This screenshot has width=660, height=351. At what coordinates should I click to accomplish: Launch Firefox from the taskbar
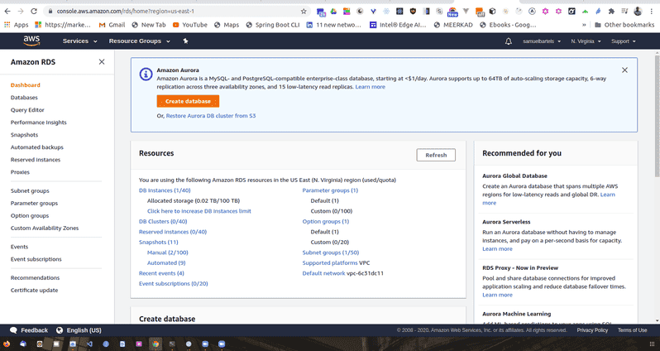(x=7, y=344)
